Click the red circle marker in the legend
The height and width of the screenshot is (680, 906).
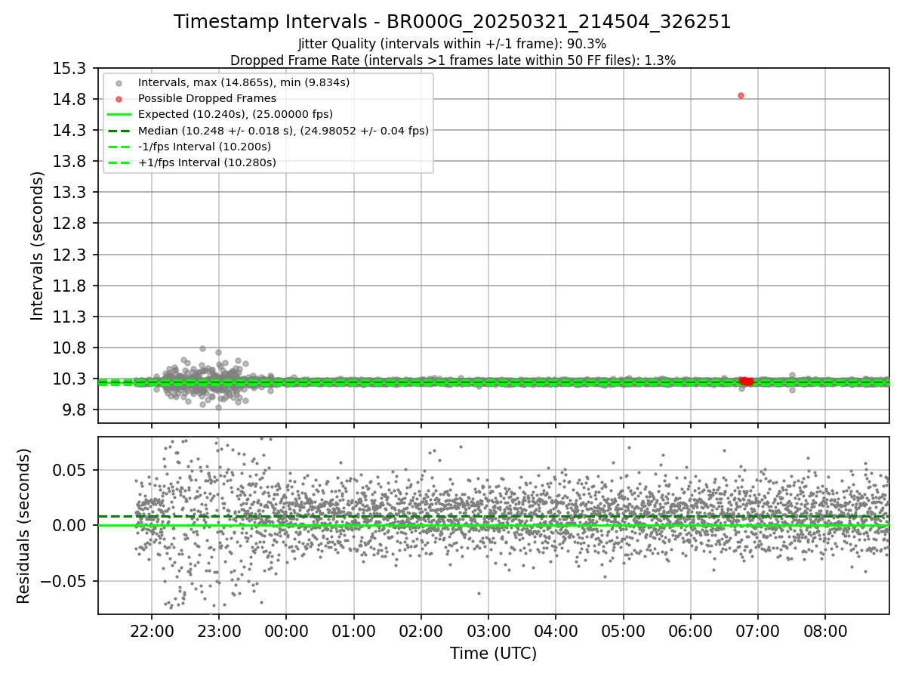(119, 98)
